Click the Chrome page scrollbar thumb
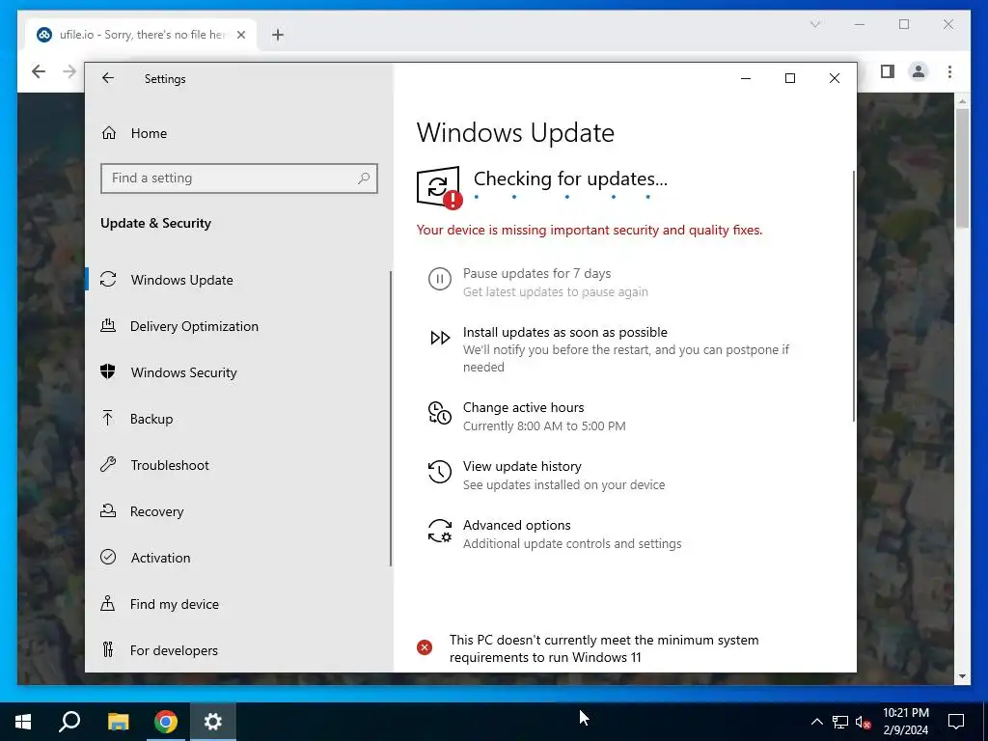 pyautogui.click(x=962, y=168)
